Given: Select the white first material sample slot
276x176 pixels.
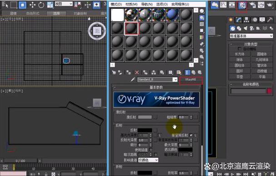Looking at the screenshot, I should pyautogui.click(x=117, y=15).
